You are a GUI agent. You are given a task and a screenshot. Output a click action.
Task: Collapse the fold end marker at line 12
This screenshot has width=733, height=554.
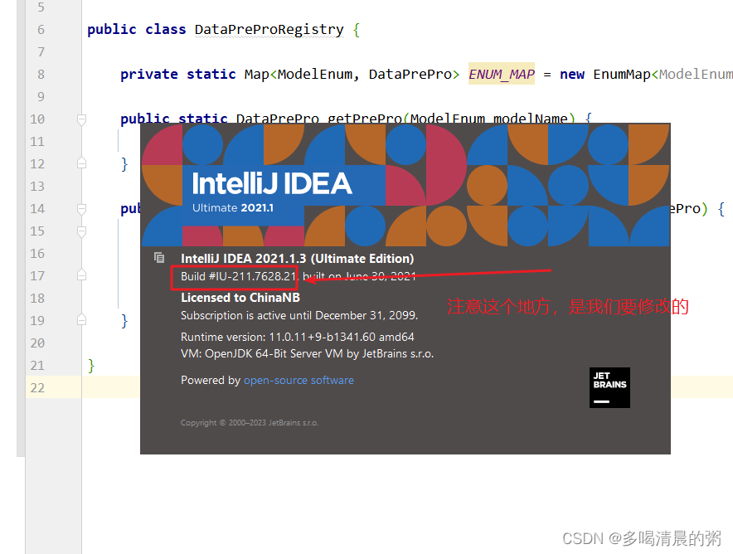(x=81, y=163)
